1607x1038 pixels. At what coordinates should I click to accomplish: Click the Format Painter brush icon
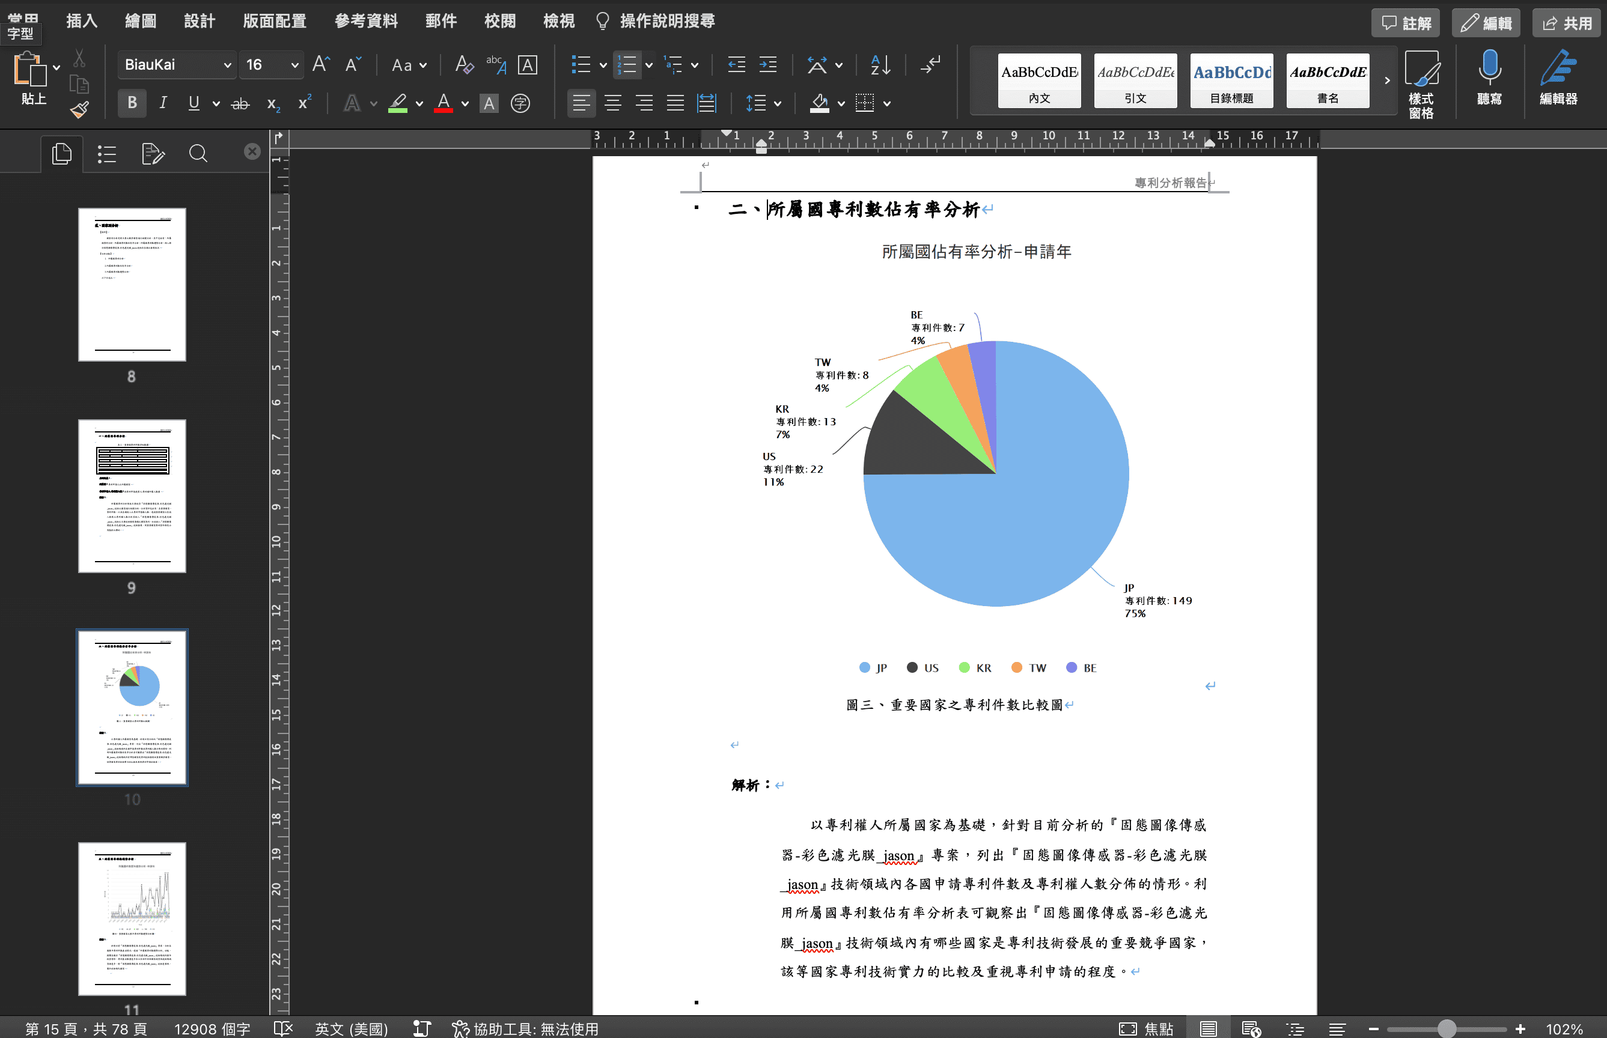[79, 109]
